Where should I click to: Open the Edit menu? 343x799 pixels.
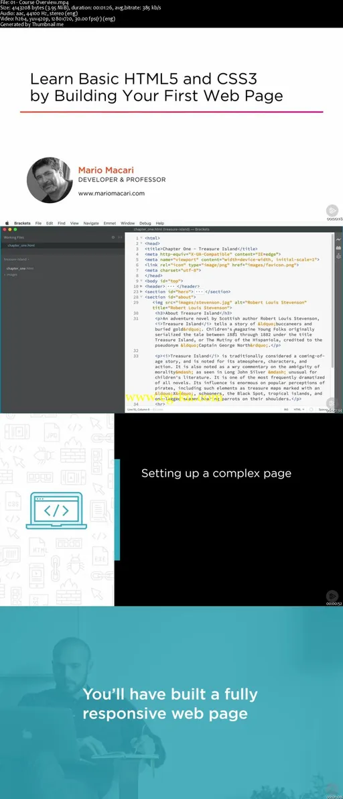point(50,223)
